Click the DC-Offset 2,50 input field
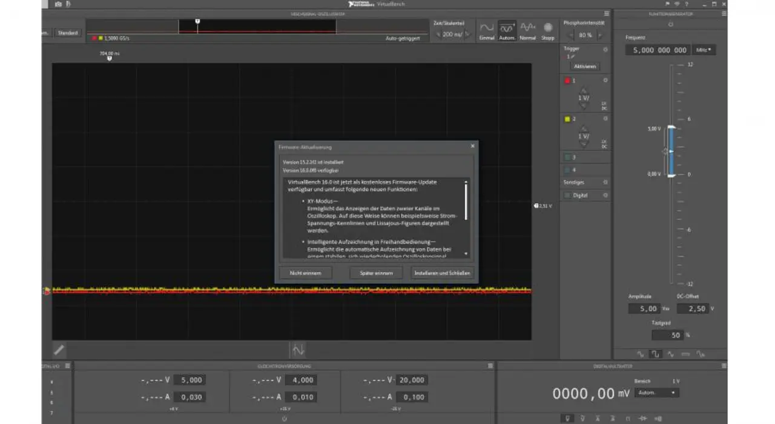 (x=691, y=308)
